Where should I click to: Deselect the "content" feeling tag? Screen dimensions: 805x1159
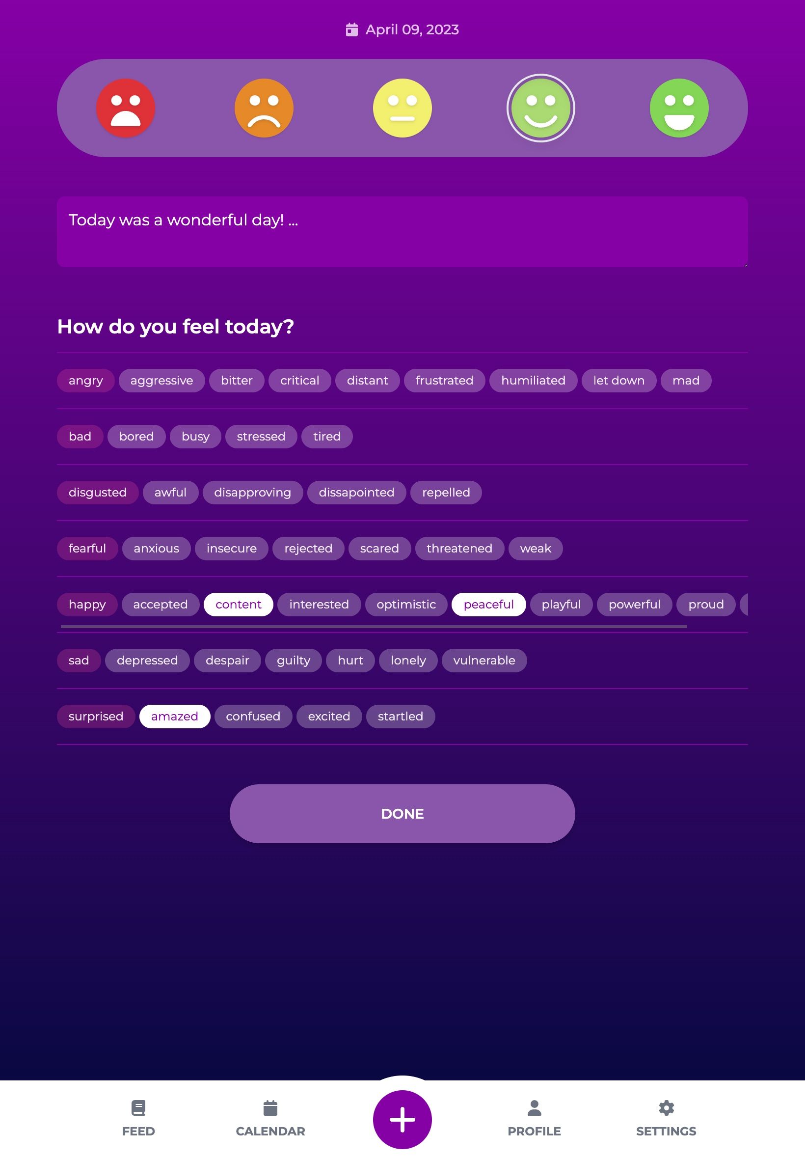(238, 604)
